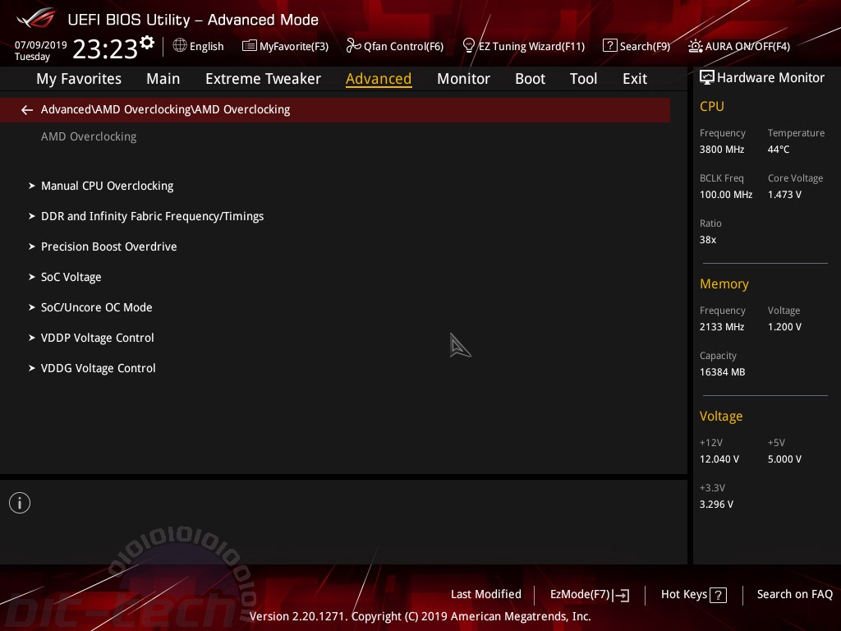Open Precision Boost Overdrive submenu

tap(109, 246)
